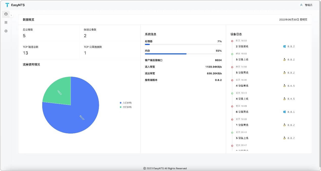The image size is (321, 171).
Task: Click the Linux icon in the 昨天 15:02 log entry
Action: pyautogui.click(x=284, y=60)
